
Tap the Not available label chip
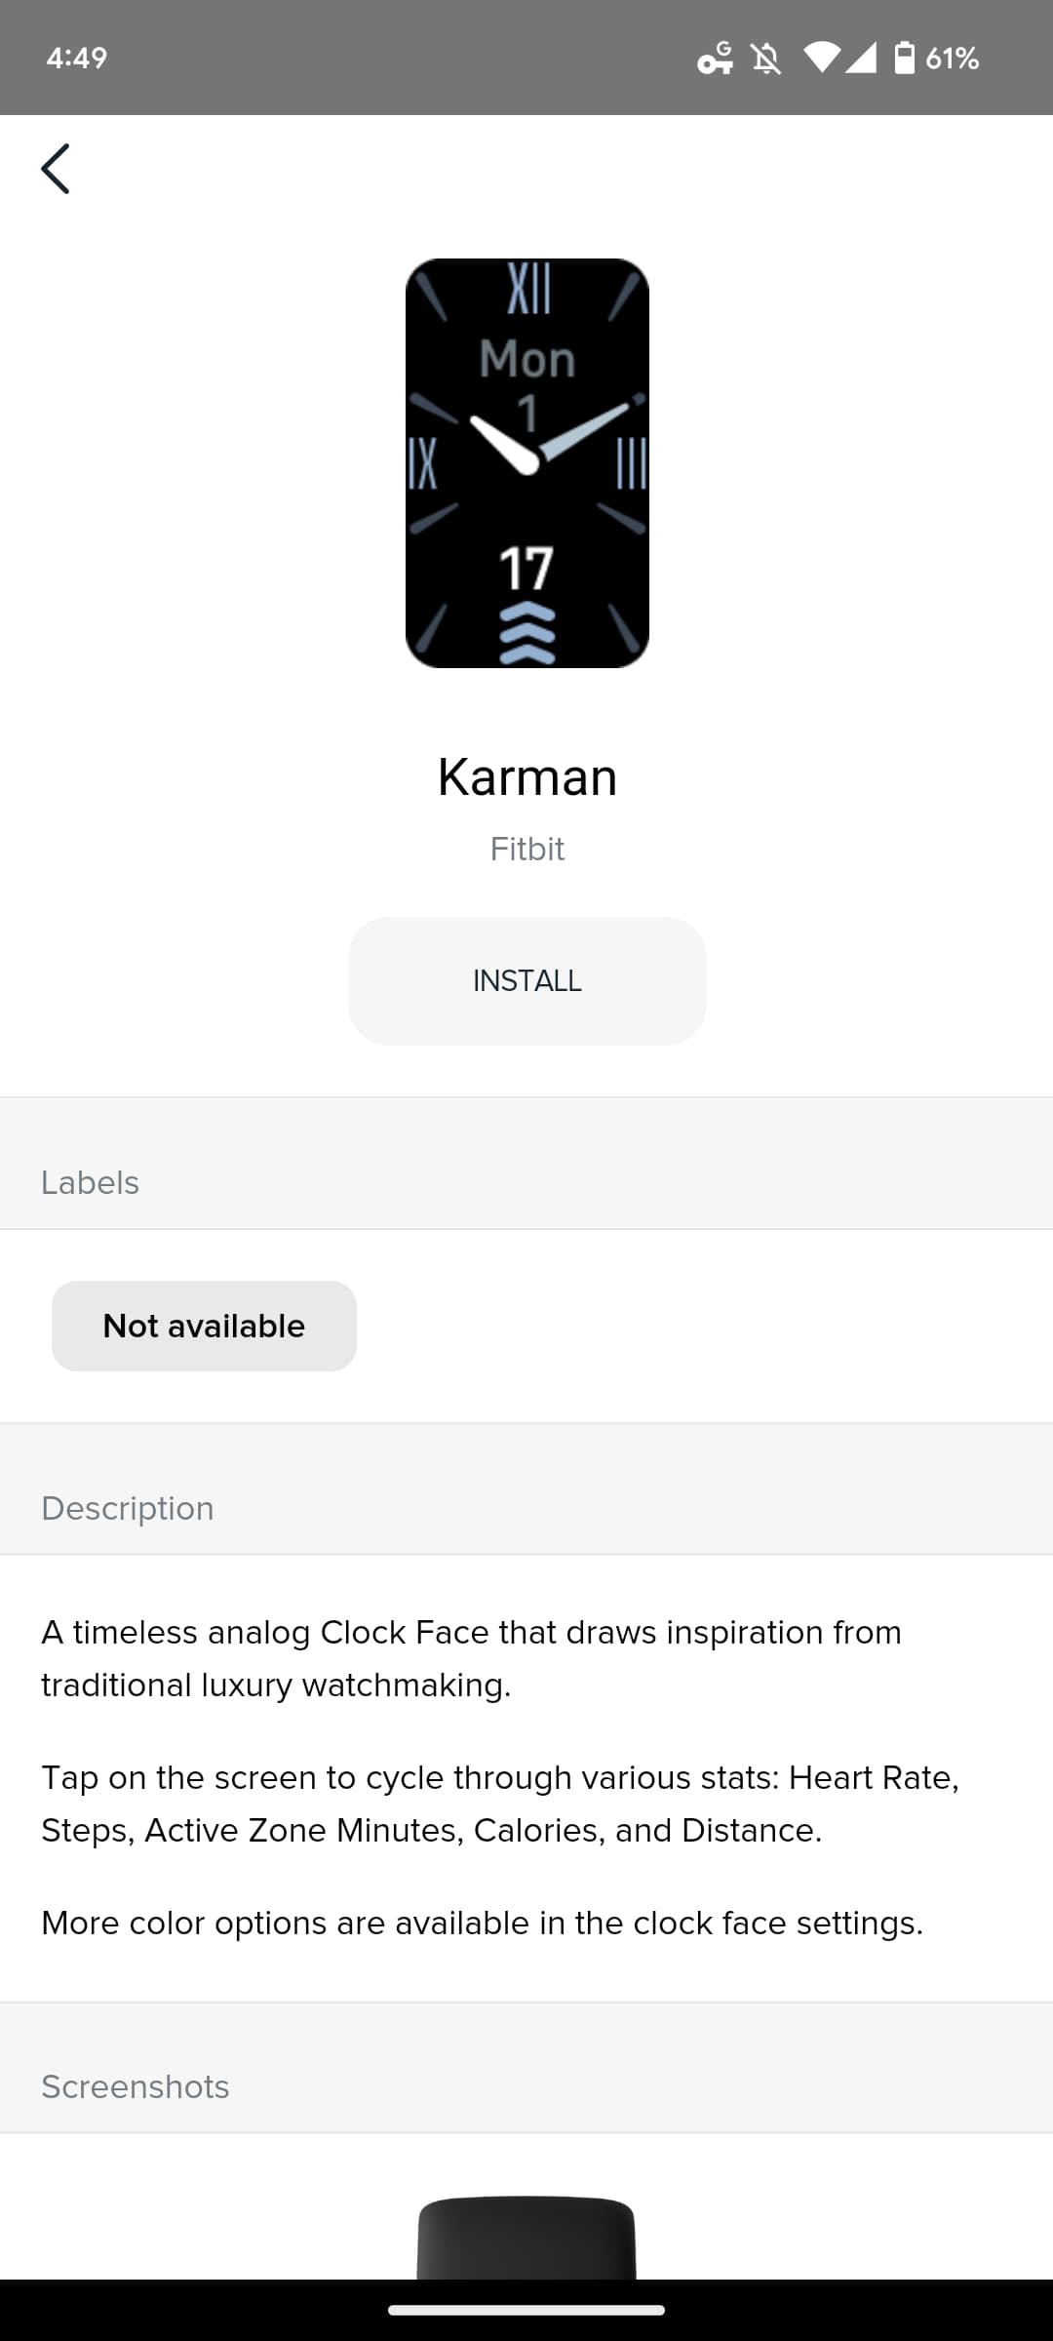coord(204,1326)
